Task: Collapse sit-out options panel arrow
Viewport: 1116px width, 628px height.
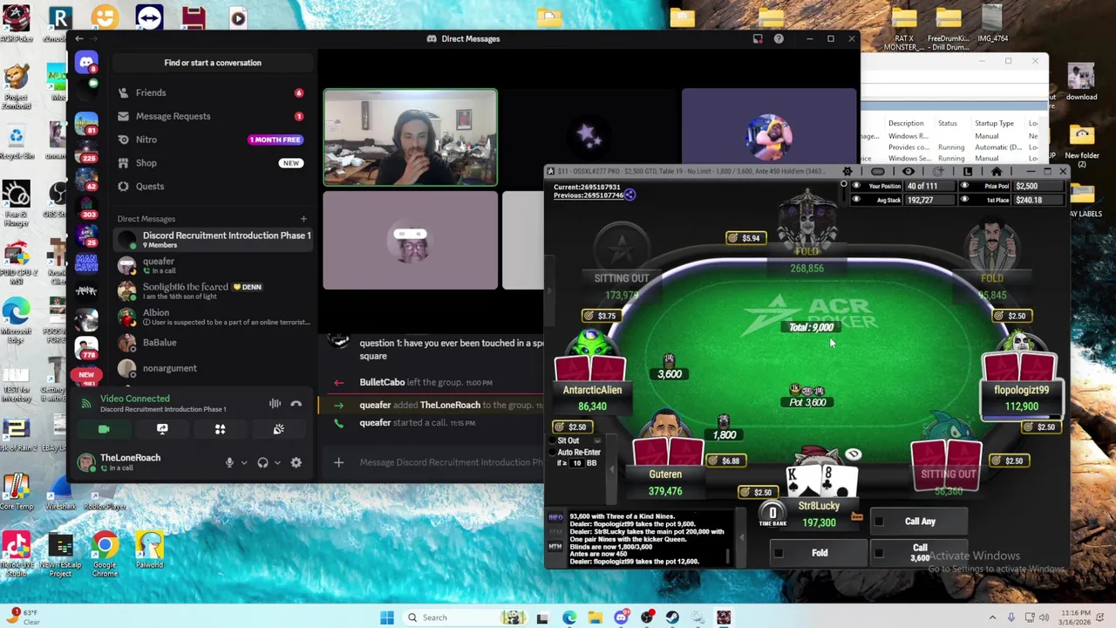Action: coord(612,468)
